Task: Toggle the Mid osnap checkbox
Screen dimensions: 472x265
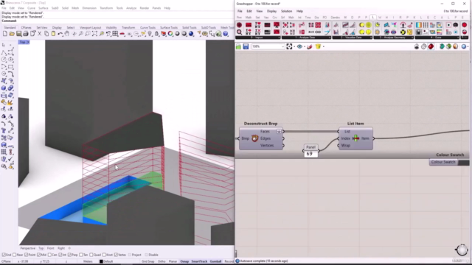Action: (x=38, y=255)
